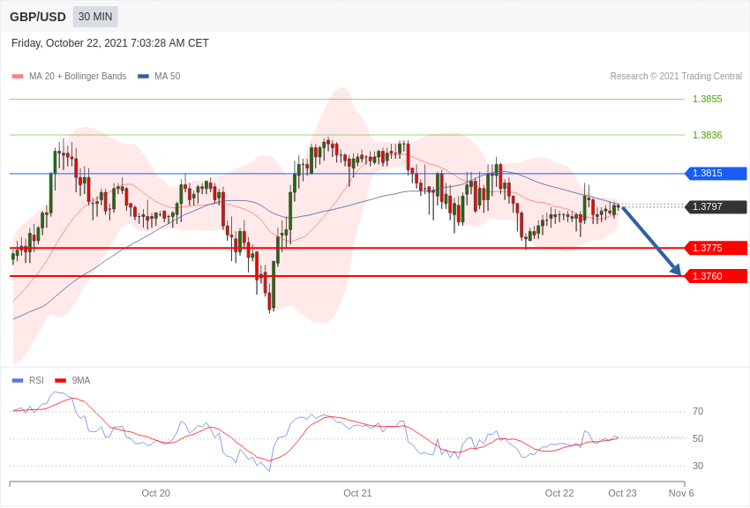Select the 1.3855 resistance level label
Screen dimensions: 750x508
coord(708,99)
